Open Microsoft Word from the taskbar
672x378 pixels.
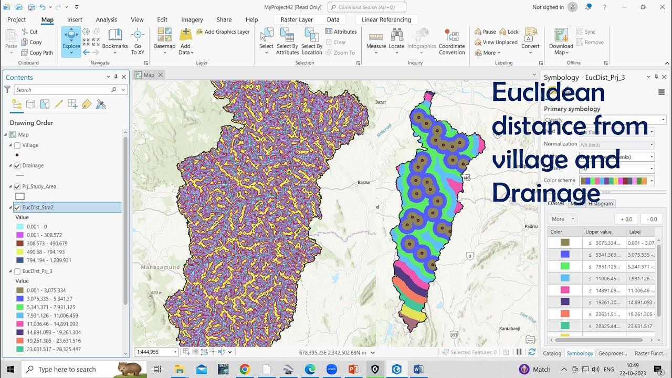tap(418, 369)
